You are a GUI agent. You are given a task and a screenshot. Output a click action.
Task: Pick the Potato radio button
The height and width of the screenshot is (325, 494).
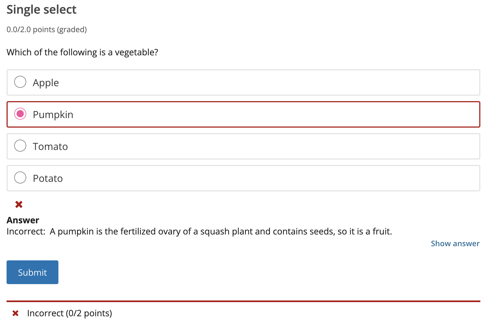pos(20,177)
